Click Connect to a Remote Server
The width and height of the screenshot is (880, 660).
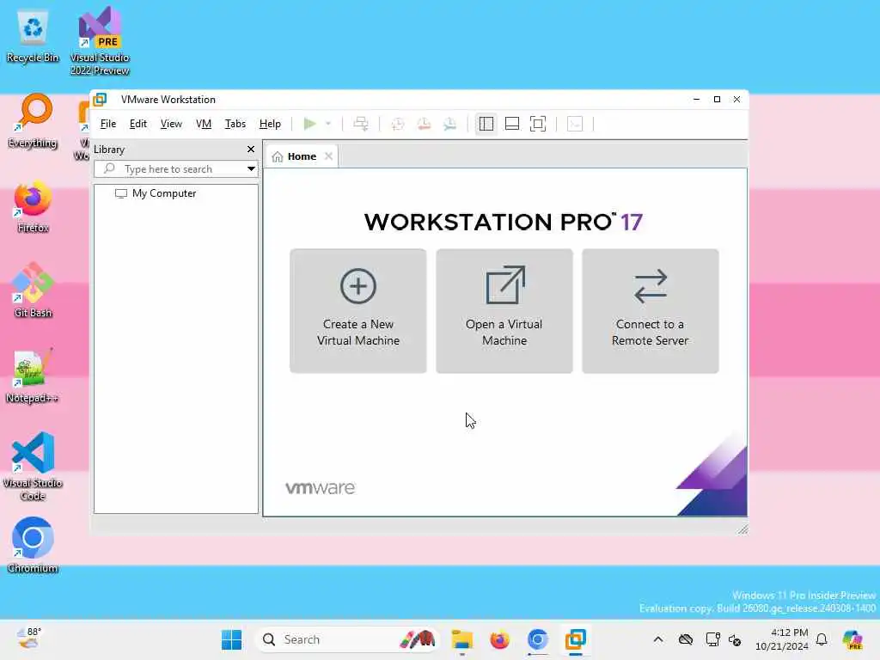coord(651,311)
